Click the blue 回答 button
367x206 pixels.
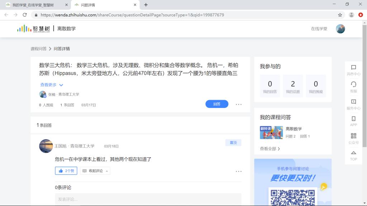click(217, 104)
